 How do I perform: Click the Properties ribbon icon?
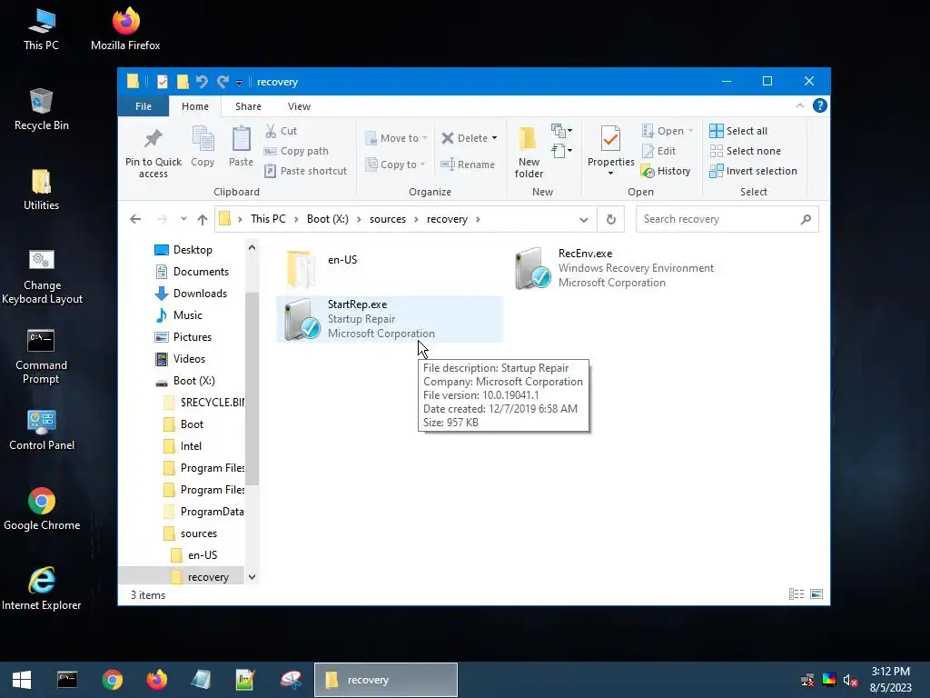[610, 139]
